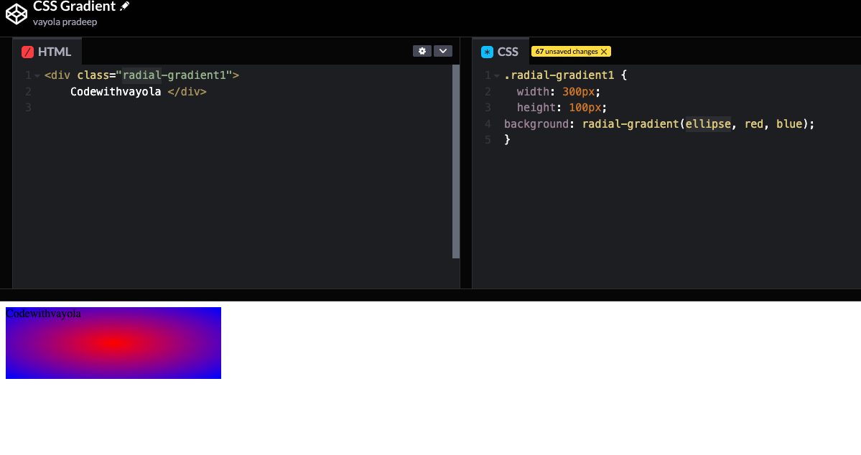
Task: Collapse CSS code fold arrow on line 1
Action: [496, 76]
